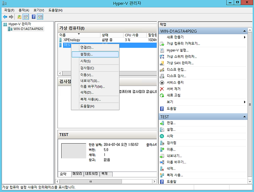Click the green 새로 고침 refresh icon
254x192 pixels.
point(162,95)
